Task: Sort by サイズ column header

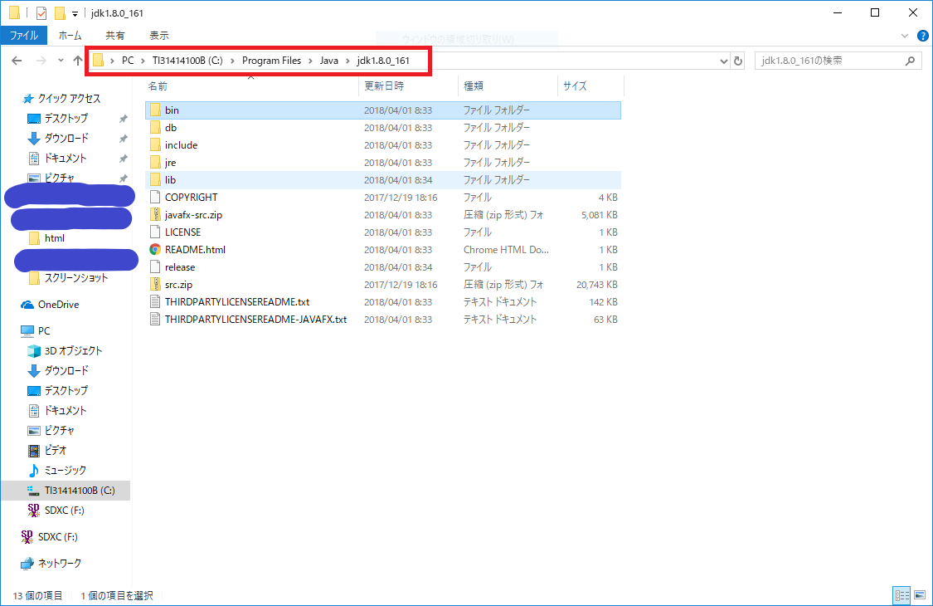Action: [x=575, y=86]
